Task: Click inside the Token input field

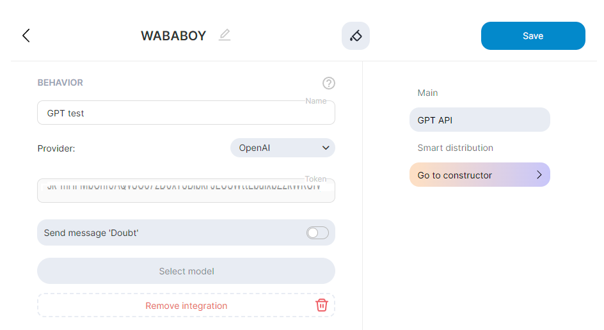Action: click(186, 191)
